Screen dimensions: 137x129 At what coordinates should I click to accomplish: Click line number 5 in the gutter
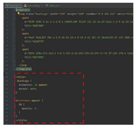tap(7, 26)
